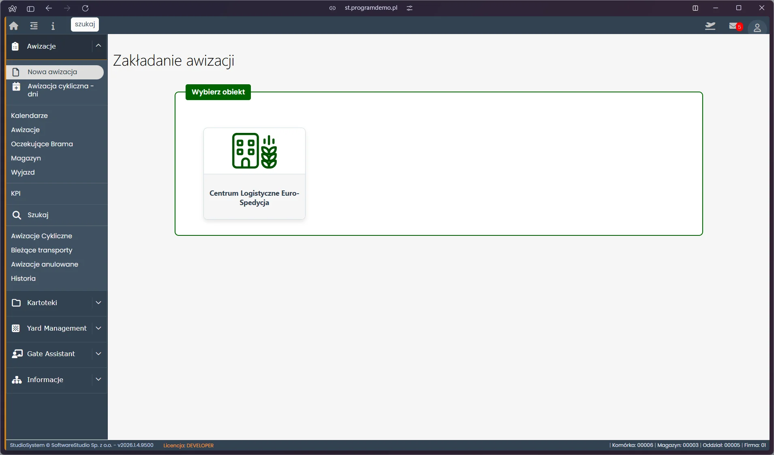Open Oczekujące Brama
Image resolution: width=774 pixels, height=455 pixels.
tap(42, 144)
